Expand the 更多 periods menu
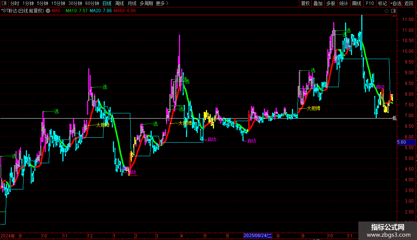Screen dimensions: 417x240 [162, 3]
